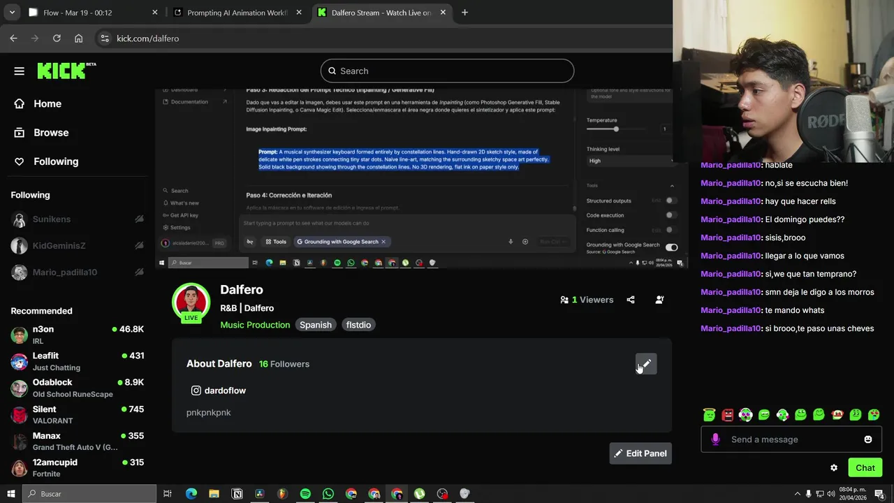Click the taskbar Buscar search box
The height and width of the screenshot is (503, 894).
[89, 494]
